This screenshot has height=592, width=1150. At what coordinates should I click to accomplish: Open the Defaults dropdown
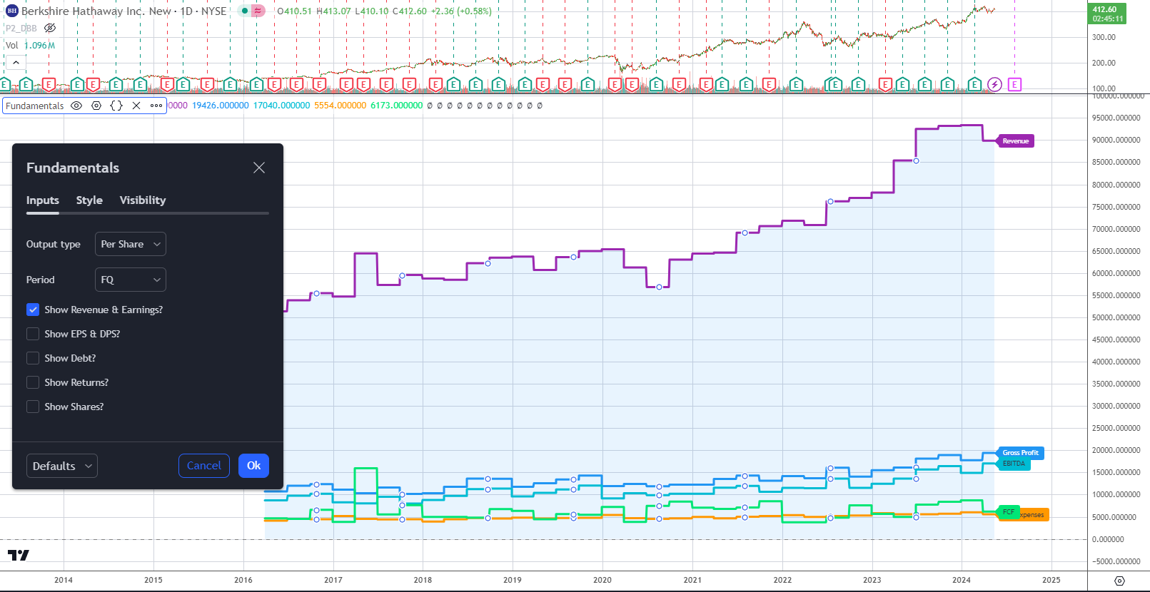[62, 466]
